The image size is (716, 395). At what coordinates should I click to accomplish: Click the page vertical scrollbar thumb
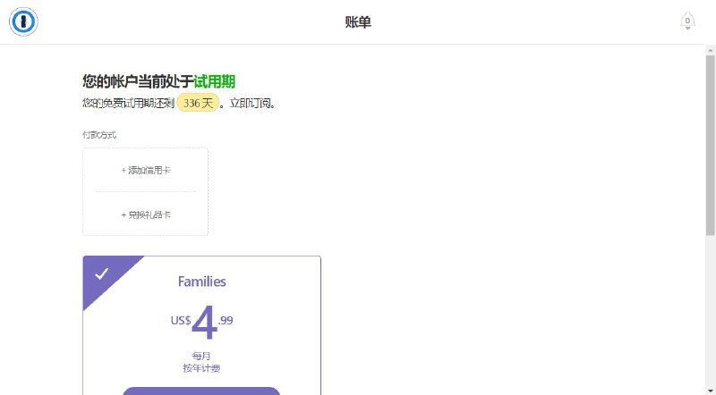pos(710,146)
